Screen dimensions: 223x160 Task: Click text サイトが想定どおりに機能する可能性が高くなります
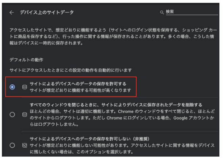pos(80,90)
